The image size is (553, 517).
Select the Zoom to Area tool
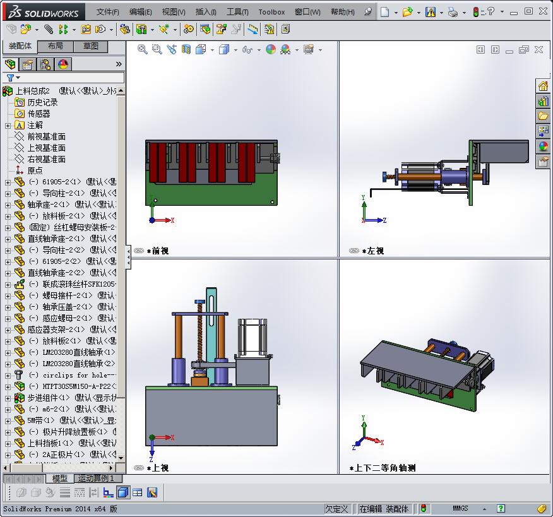pos(155,49)
